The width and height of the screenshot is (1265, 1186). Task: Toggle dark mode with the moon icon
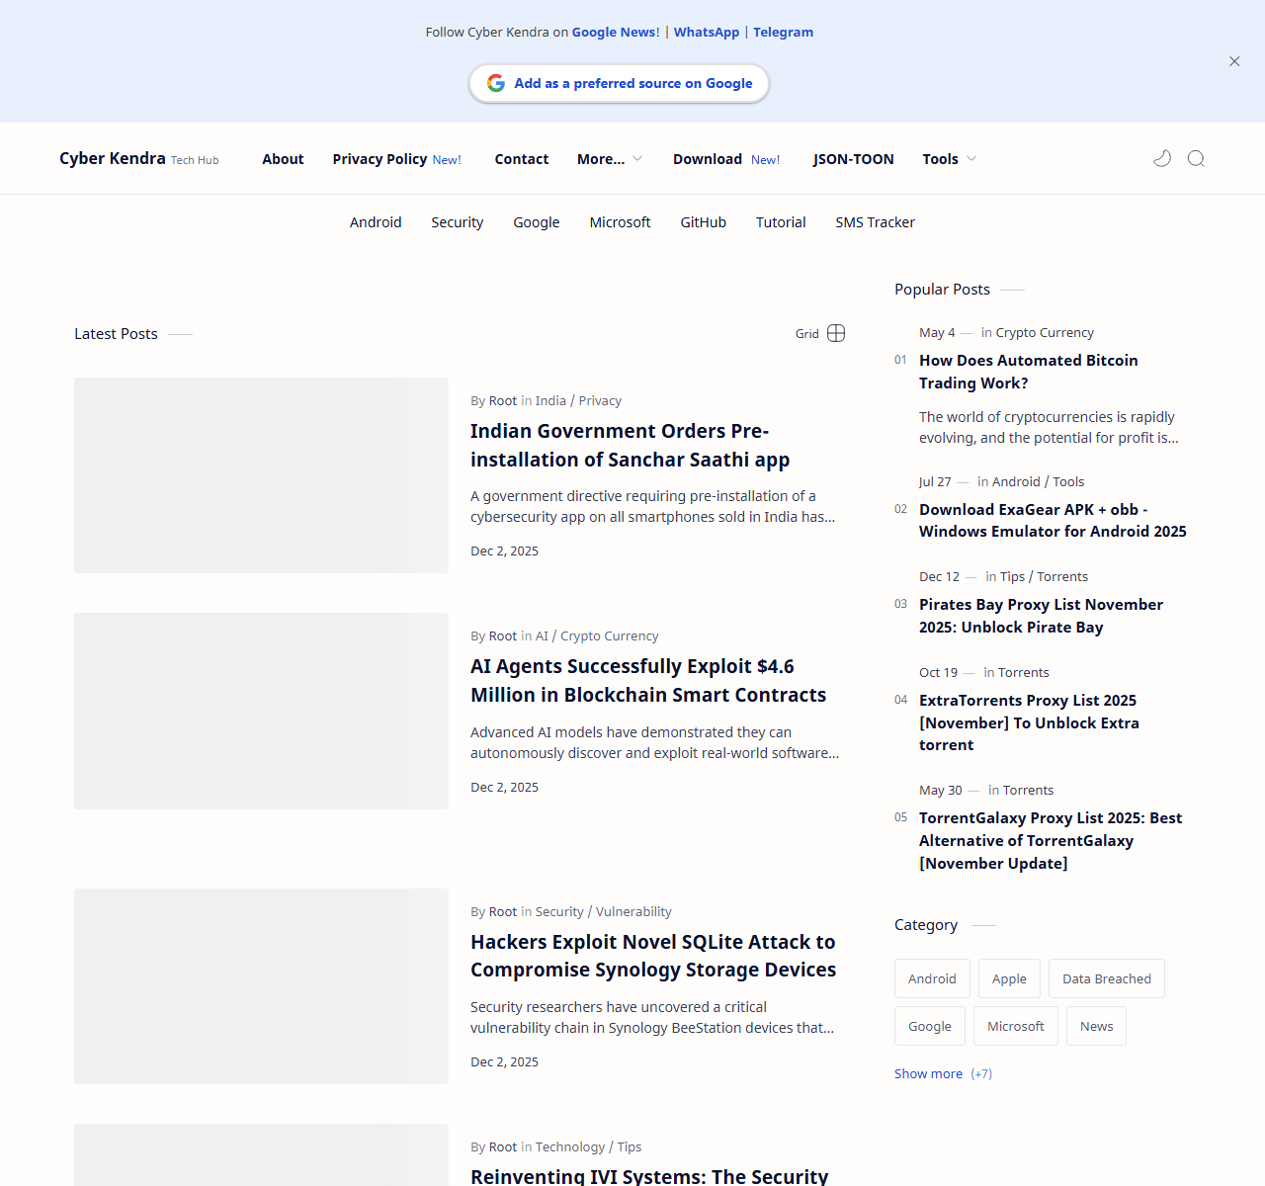tap(1162, 158)
